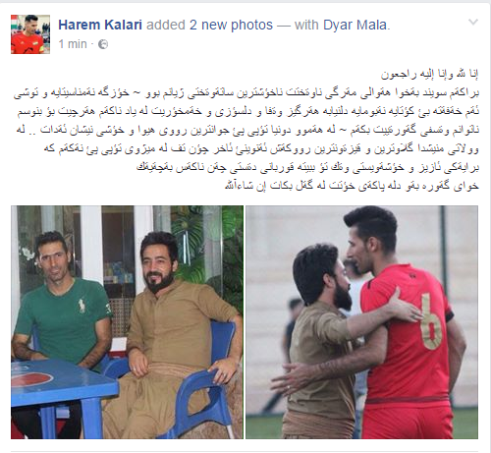Open the right photo of men hugging
The width and height of the screenshot is (491, 453).
click(x=362, y=322)
